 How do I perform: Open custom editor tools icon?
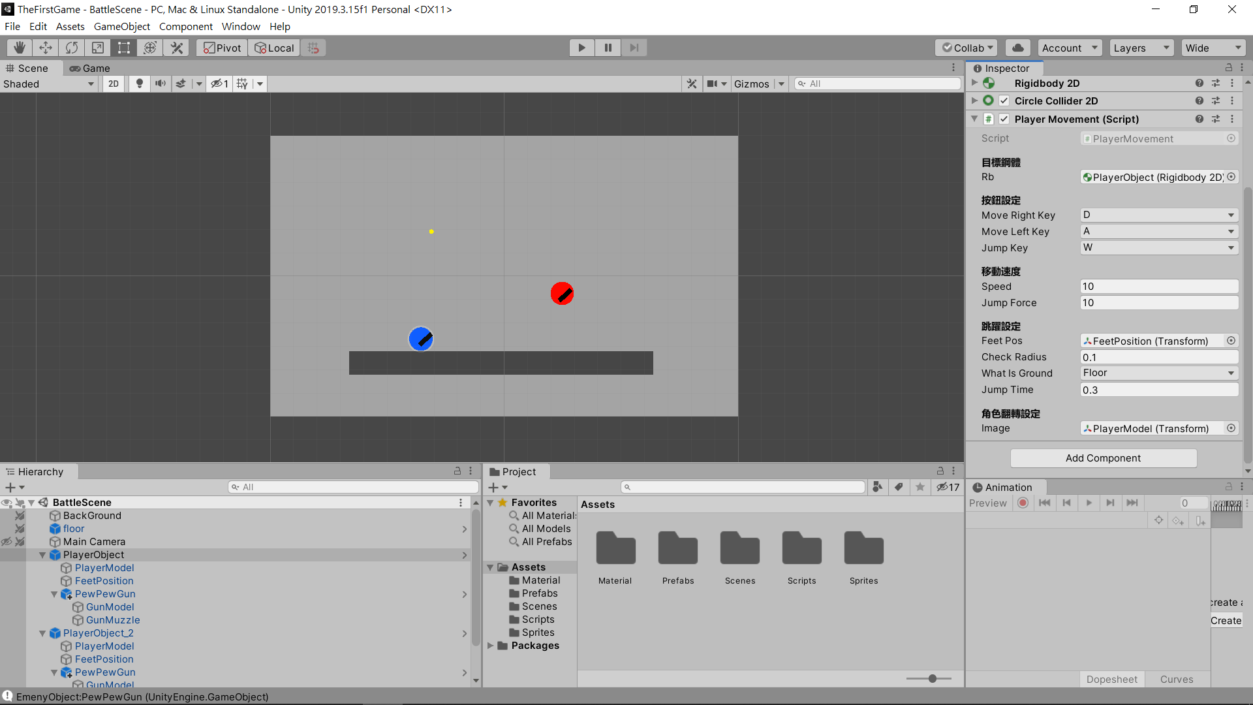pyautogui.click(x=176, y=48)
